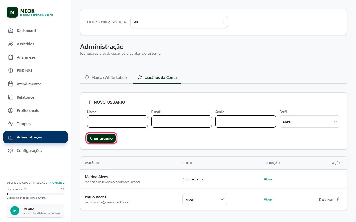Click the Administração page heading
Image resolution: width=356 pixels, height=222 pixels.
point(102,47)
